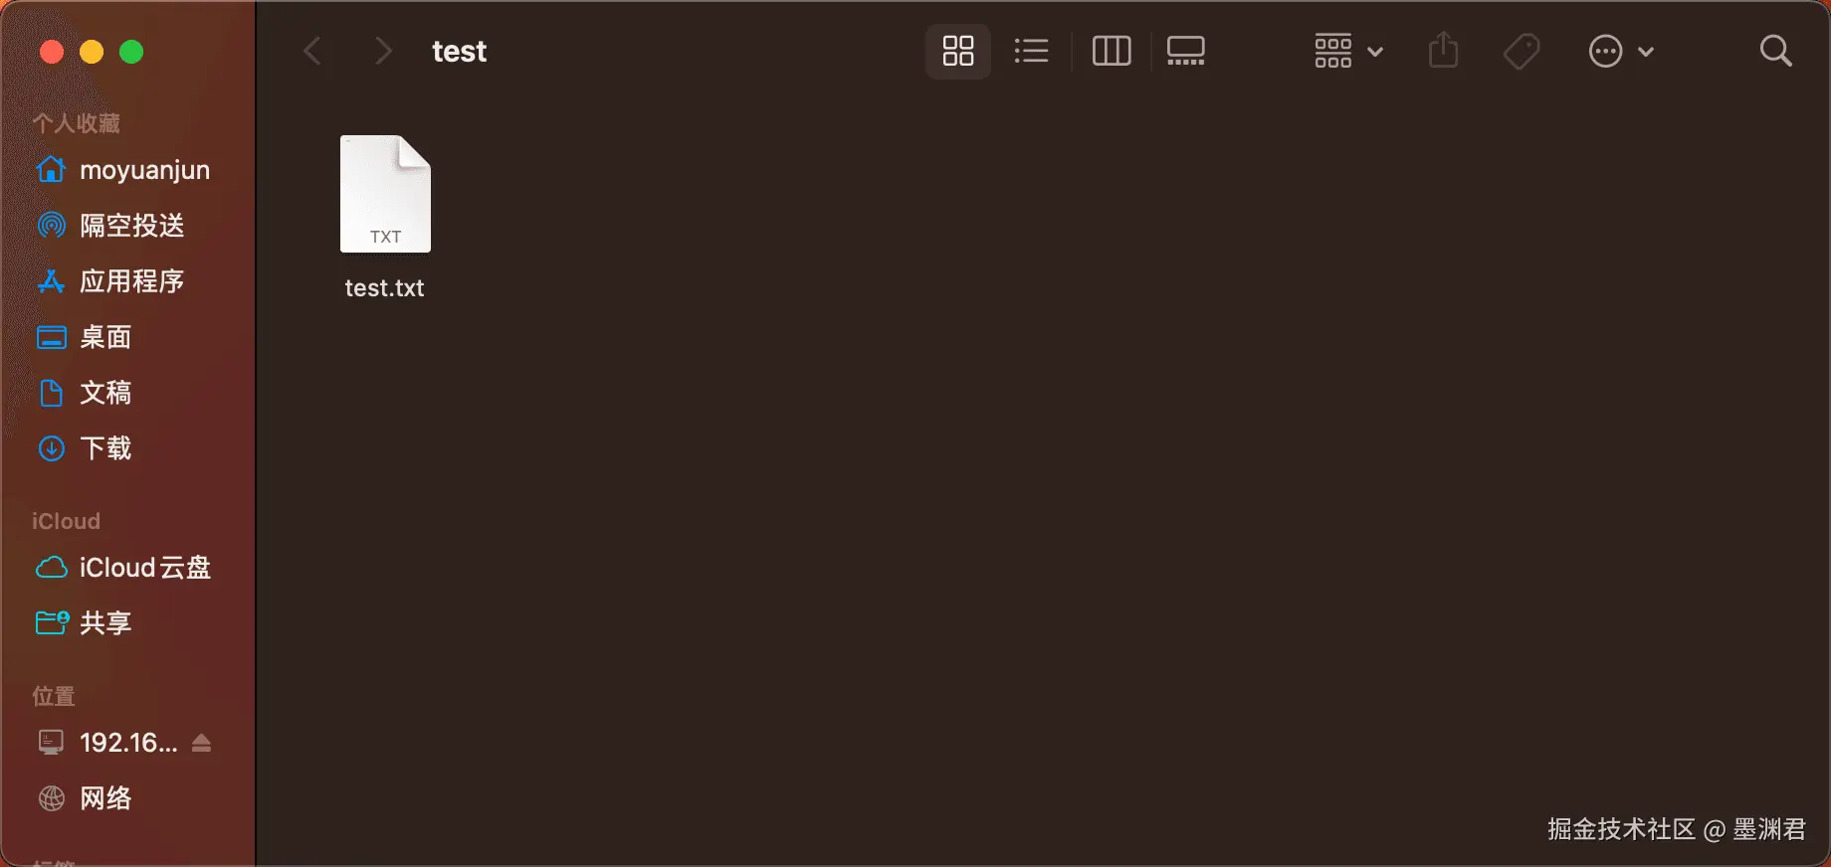The height and width of the screenshot is (867, 1831).
Task: Go forward with the right chevron
Action: pos(382,51)
